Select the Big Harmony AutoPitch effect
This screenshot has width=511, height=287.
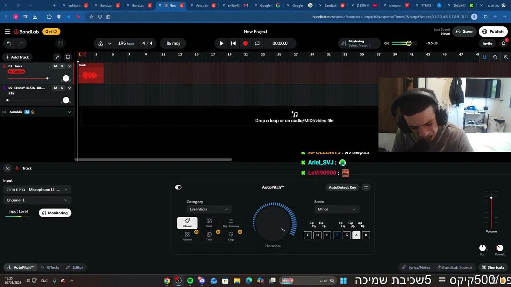point(231,223)
